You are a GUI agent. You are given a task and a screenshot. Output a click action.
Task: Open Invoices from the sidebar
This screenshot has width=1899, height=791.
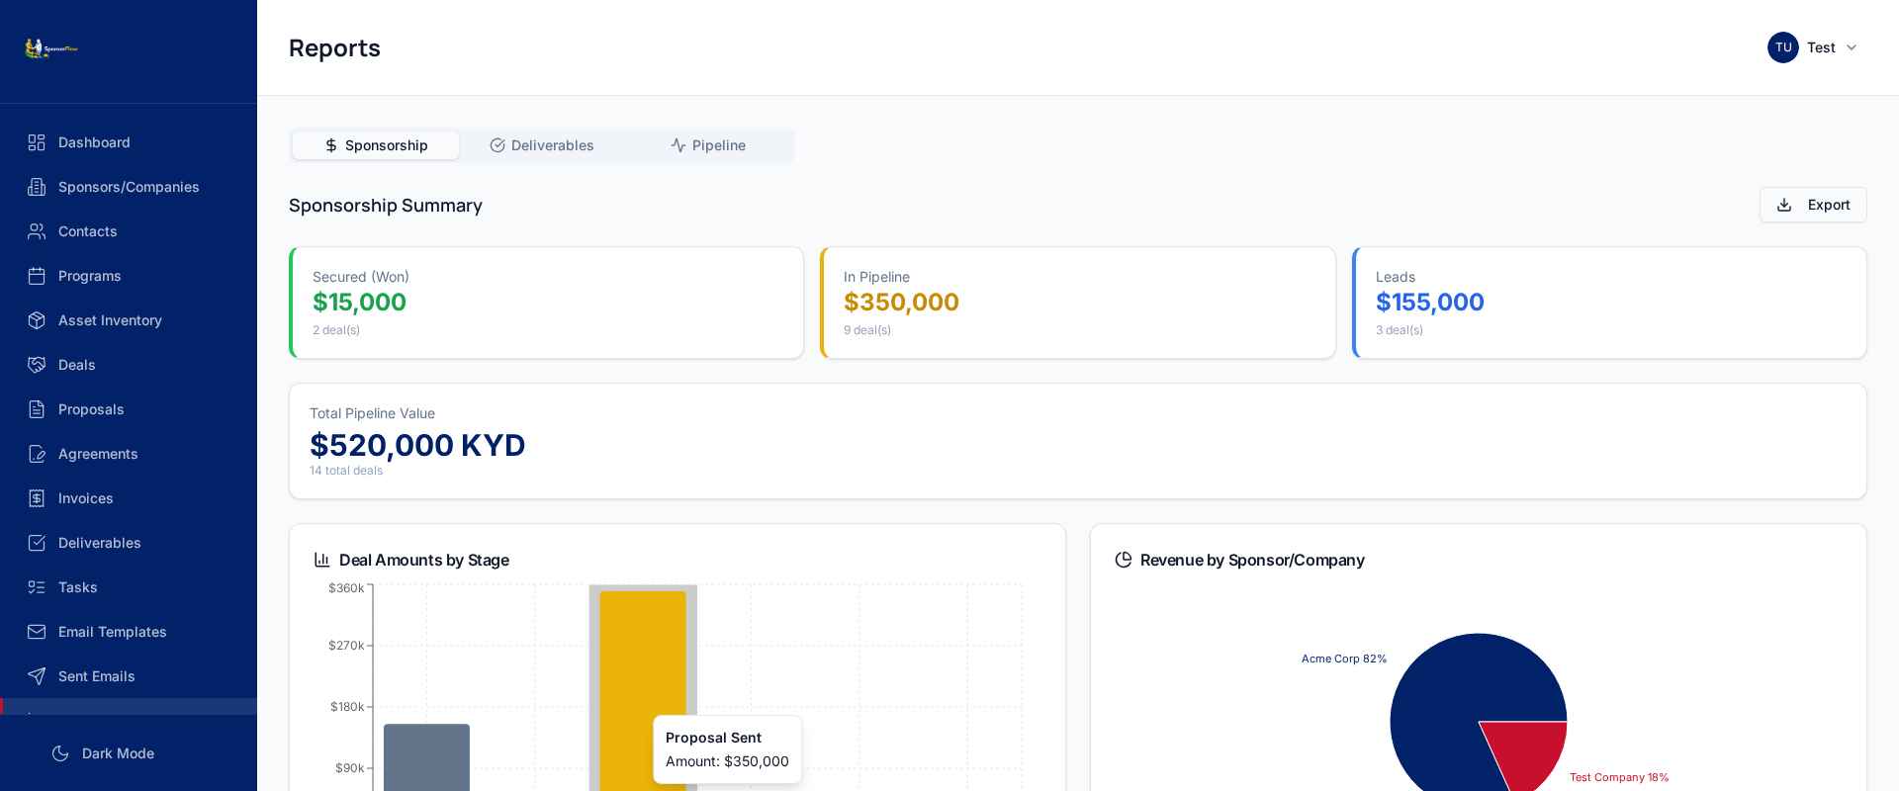tap(129, 498)
